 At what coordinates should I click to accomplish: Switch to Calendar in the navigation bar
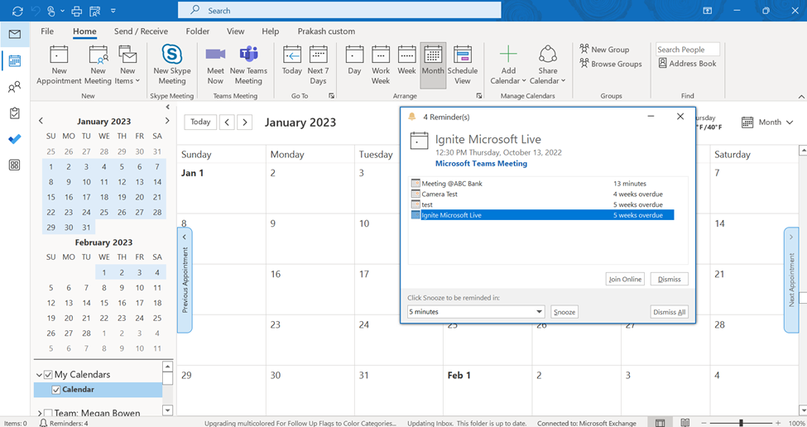pyautogui.click(x=14, y=60)
